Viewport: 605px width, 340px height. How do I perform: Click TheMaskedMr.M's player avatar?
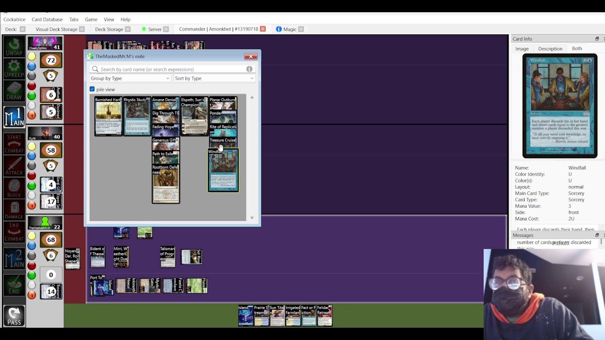pos(45,223)
